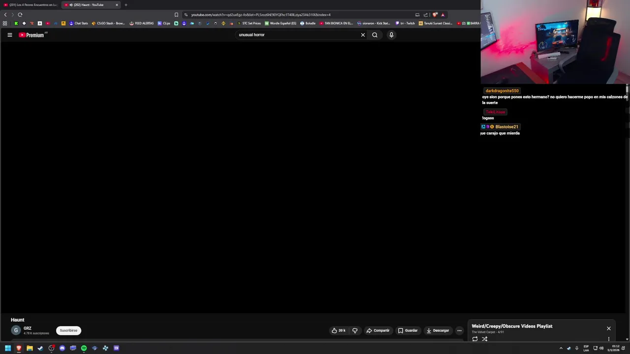Open a new browser tab
The image size is (630, 354).
point(126,5)
